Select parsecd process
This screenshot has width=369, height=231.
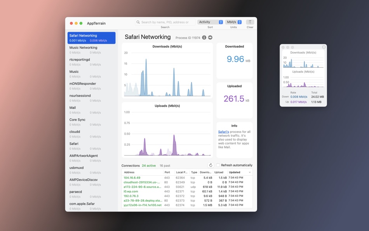coord(92,194)
